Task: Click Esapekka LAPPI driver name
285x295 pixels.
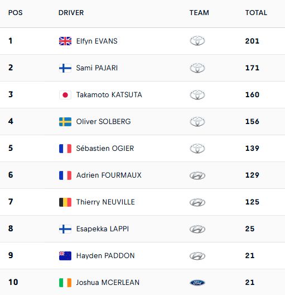Action: (x=103, y=229)
